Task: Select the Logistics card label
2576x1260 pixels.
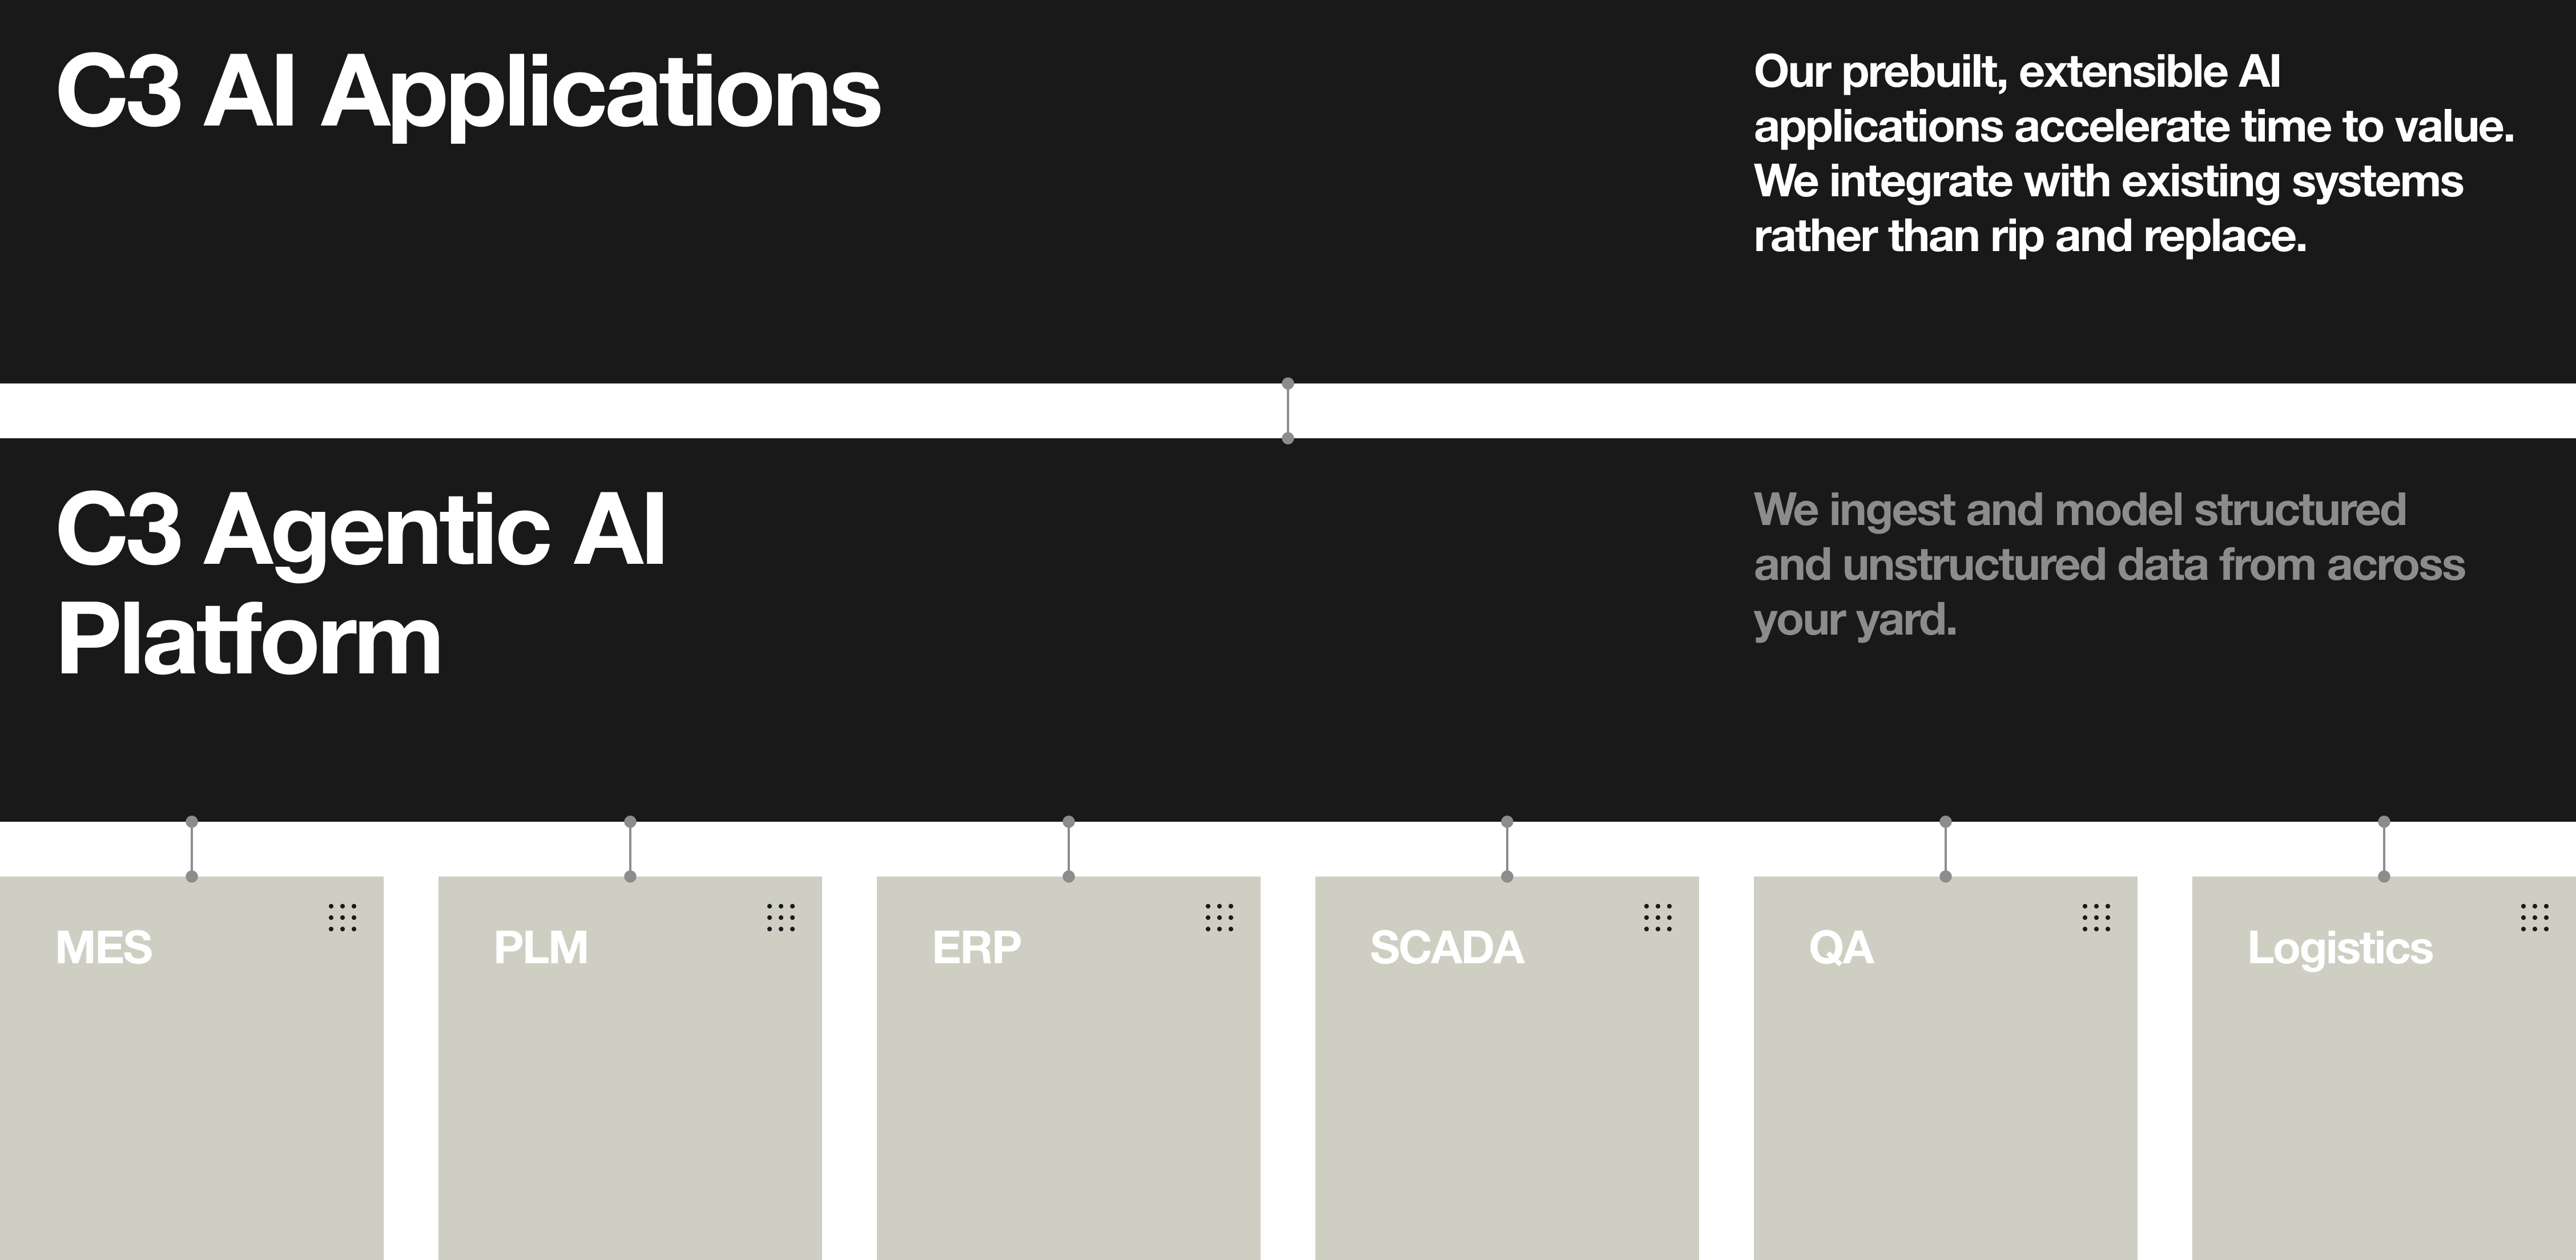Action: pyautogui.click(x=2340, y=947)
